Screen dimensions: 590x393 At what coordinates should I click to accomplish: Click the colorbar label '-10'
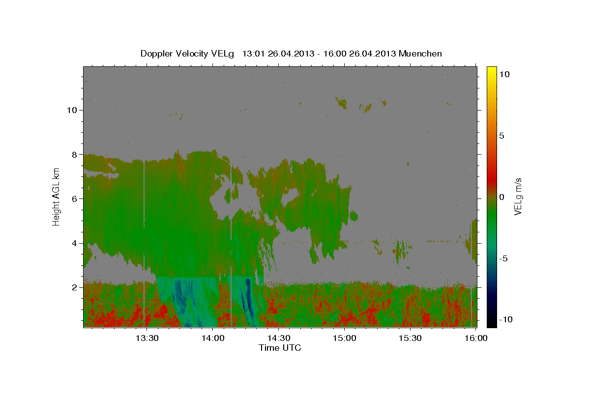pos(506,319)
